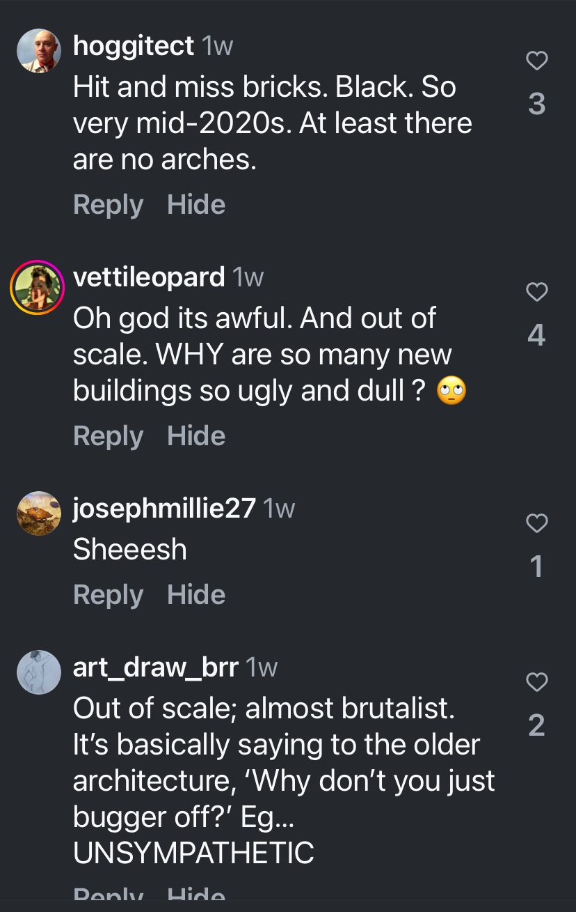Hide vettileopard's comment
576x912 pixels.
tap(196, 436)
